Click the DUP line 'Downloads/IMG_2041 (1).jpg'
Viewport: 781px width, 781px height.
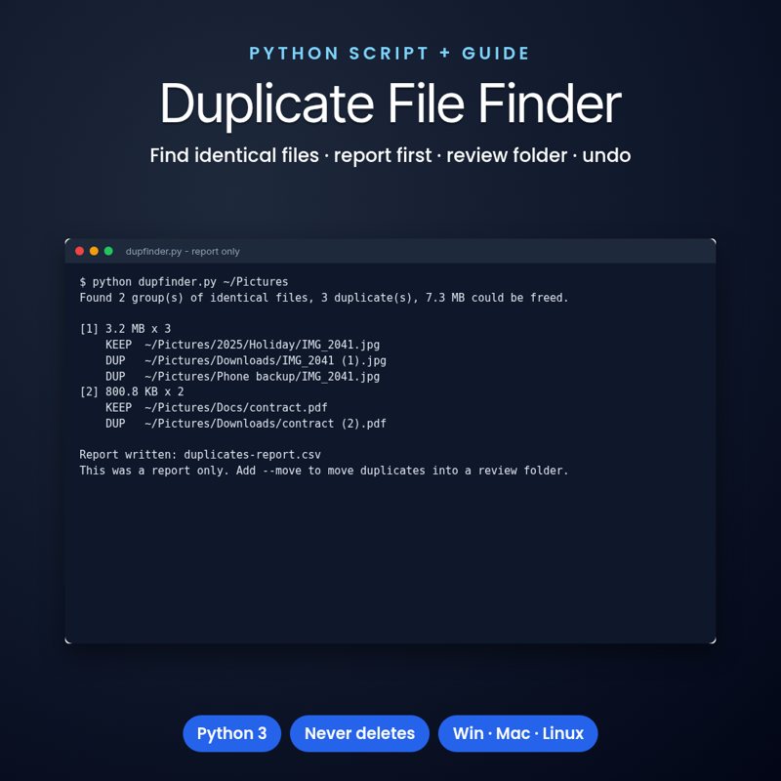[246, 360]
